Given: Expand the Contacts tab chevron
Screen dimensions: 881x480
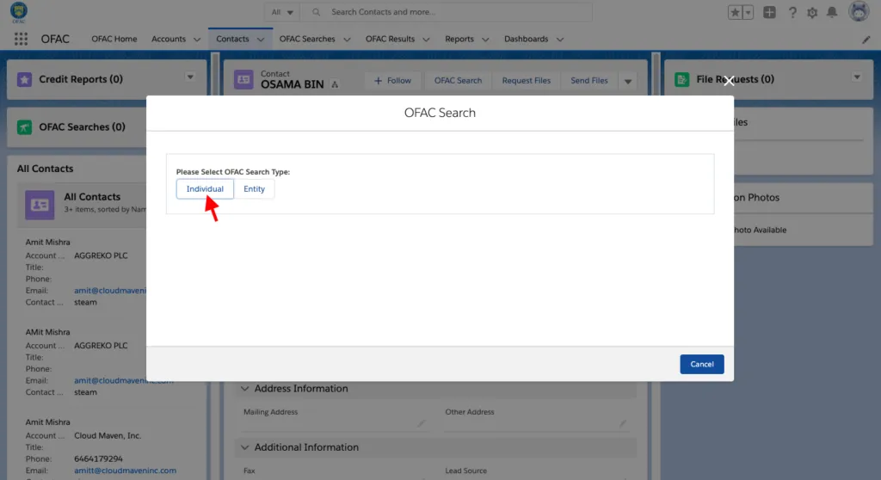Looking at the screenshot, I should pyautogui.click(x=261, y=40).
